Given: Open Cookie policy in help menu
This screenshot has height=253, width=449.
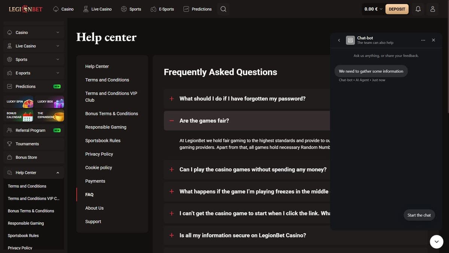Looking at the screenshot, I should 99,168.
